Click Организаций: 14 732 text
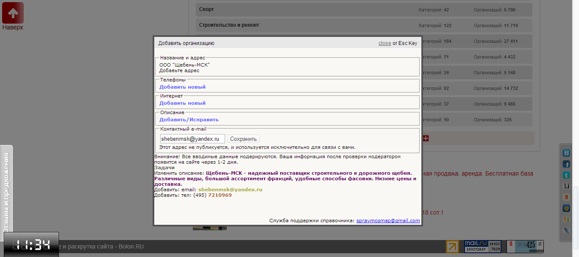 point(496,88)
